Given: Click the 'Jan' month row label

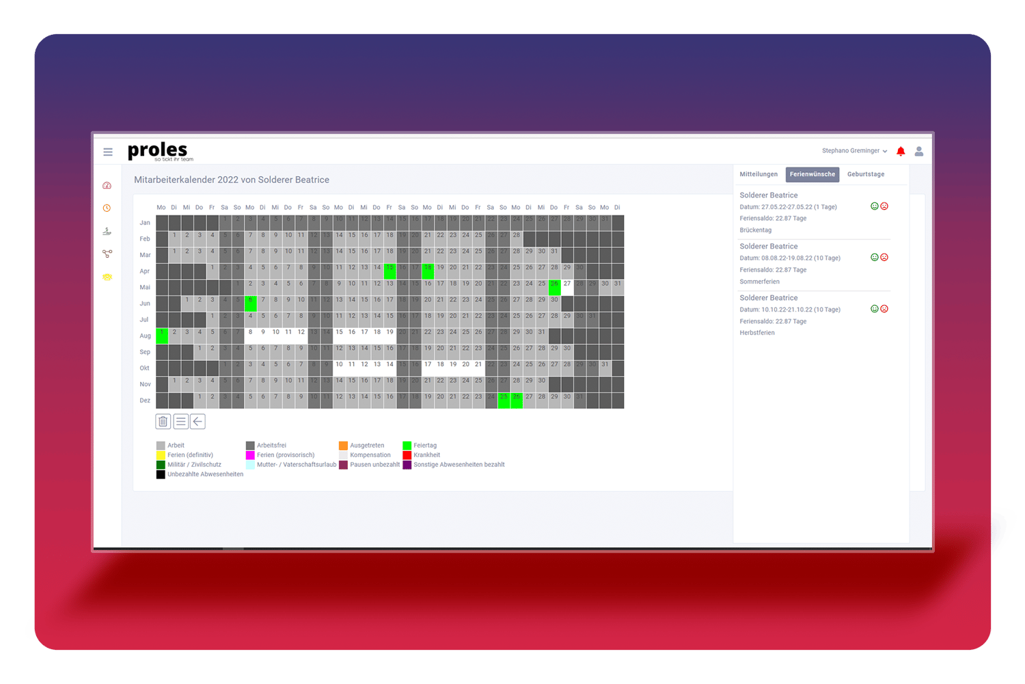Looking at the screenshot, I should [x=145, y=223].
